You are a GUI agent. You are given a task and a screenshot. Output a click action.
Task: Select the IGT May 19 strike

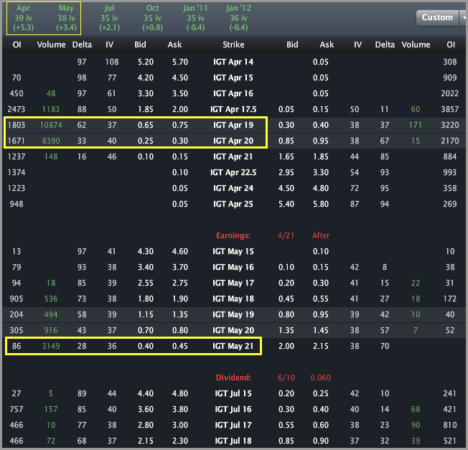tap(233, 315)
